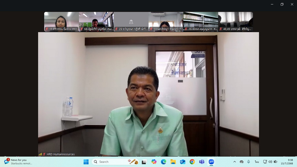Select participant 29 thumbnail with camera off

point(131,21)
